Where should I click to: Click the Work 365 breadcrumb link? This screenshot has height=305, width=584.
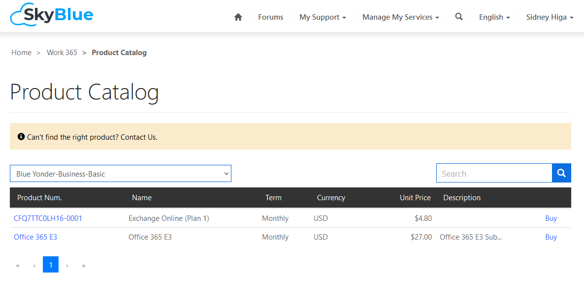[62, 53]
